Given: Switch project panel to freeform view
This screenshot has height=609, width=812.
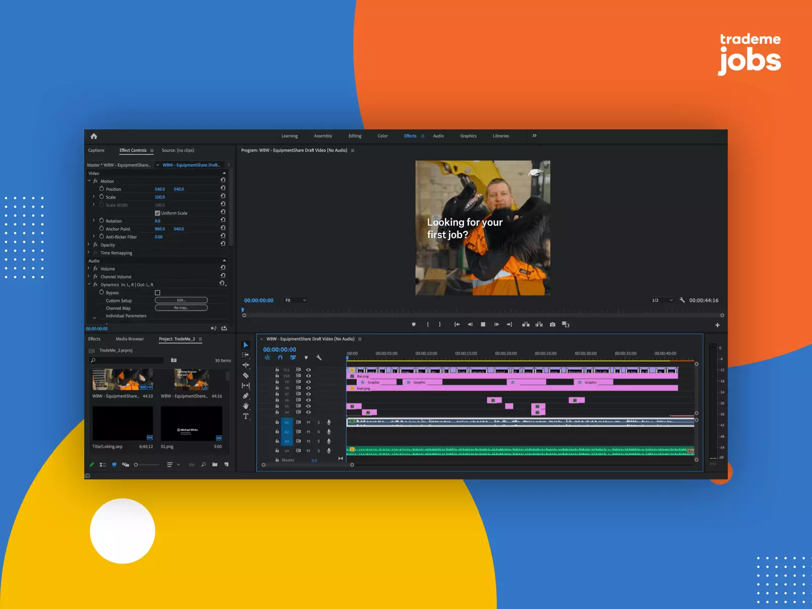Looking at the screenshot, I should (x=125, y=464).
